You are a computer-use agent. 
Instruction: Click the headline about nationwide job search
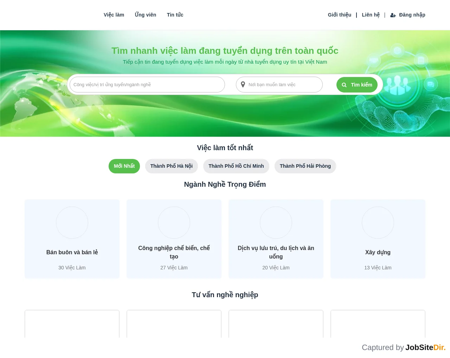click(x=225, y=51)
